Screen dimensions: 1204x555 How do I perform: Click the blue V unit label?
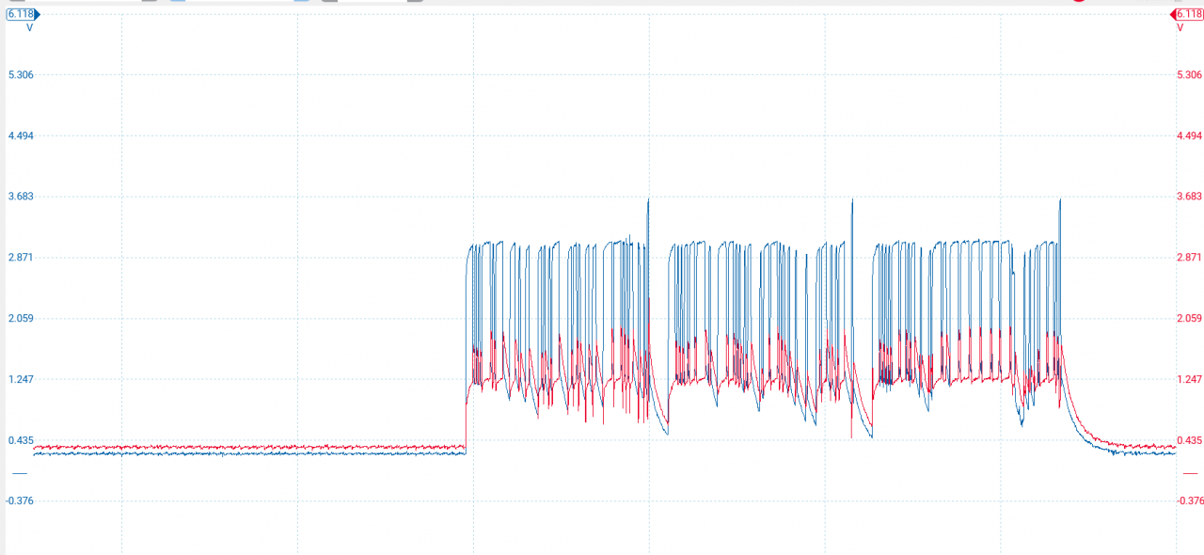[x=29, y=28]
